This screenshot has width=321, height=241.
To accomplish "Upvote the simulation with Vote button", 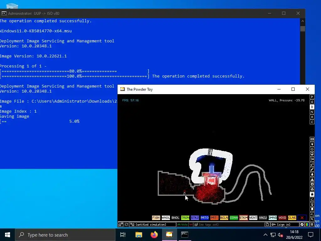I will pos(183,225).
